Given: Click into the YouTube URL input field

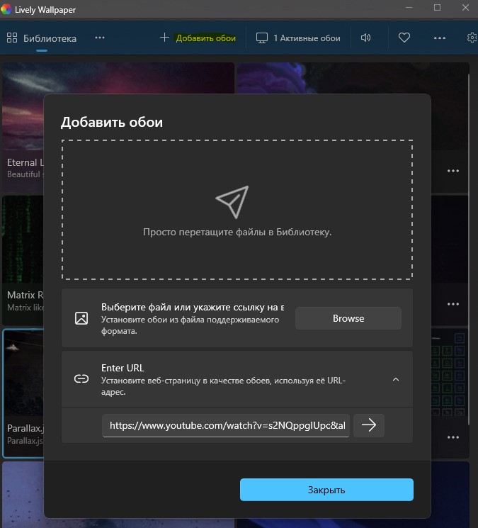Looking at the screenshot, I should tap(226, 426).
